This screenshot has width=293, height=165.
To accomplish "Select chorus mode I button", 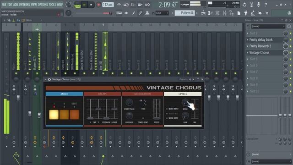I will (x=54, y=115).
